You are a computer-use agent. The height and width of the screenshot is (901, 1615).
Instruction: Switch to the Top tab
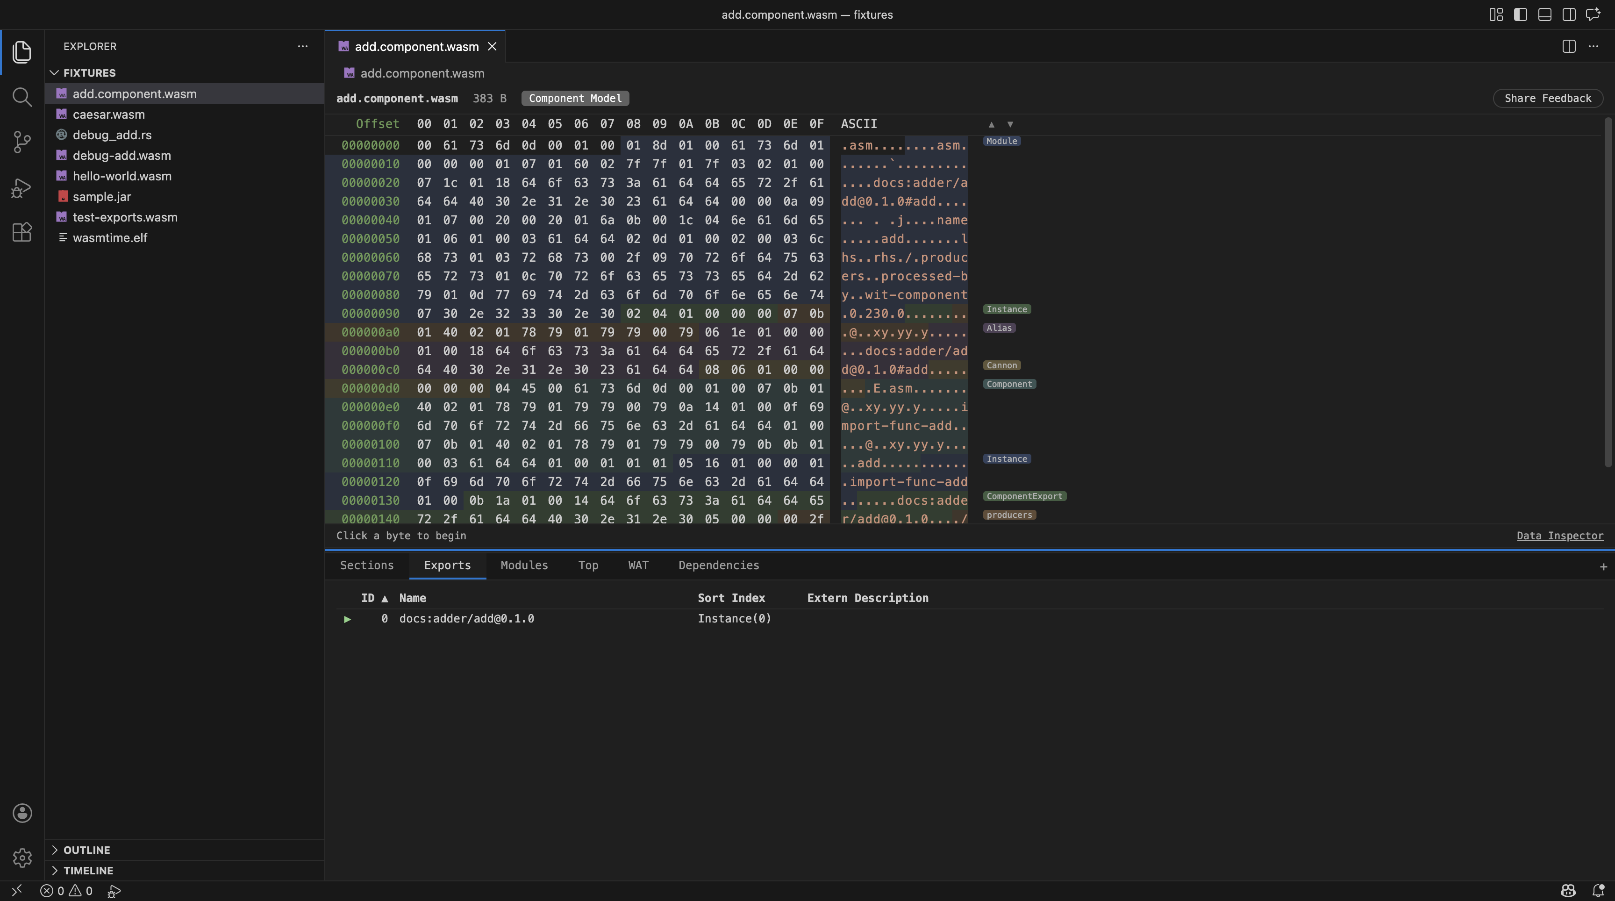click(x=588, y=565)
